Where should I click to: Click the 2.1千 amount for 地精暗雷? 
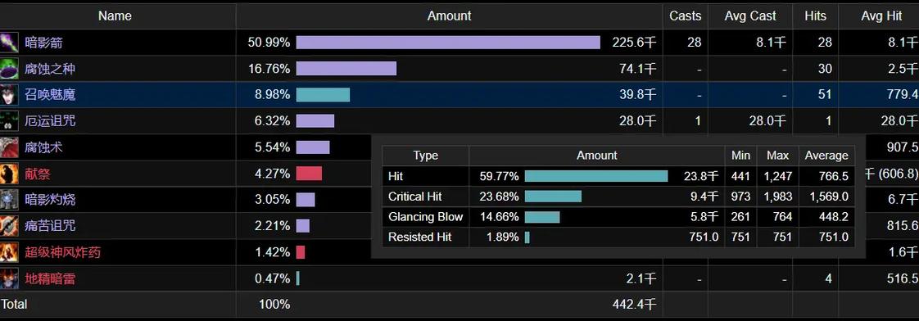(641, 278)
